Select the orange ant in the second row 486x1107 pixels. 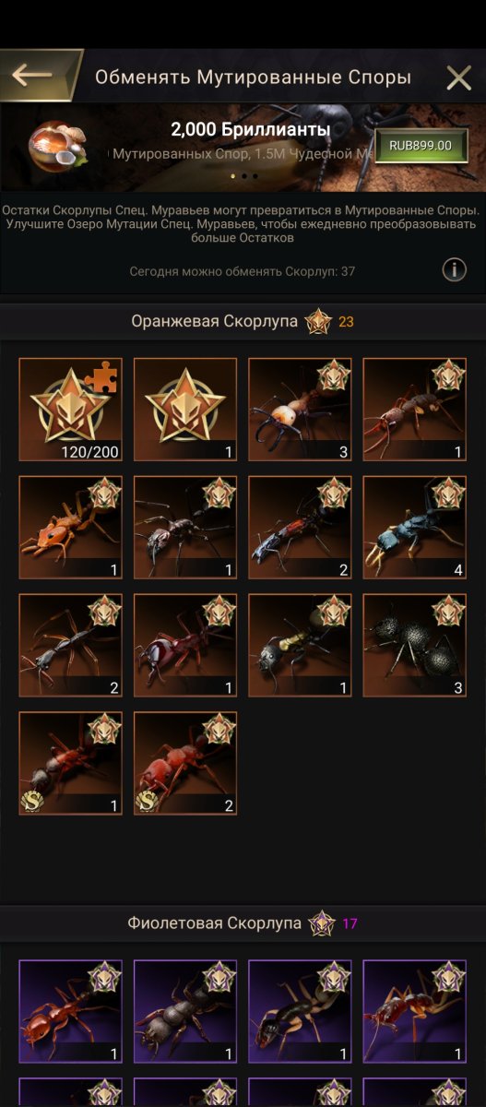[70, 528]
